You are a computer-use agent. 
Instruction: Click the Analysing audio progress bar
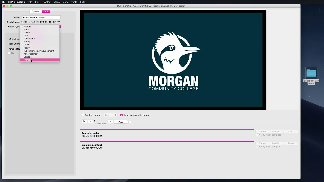point(167,129)
